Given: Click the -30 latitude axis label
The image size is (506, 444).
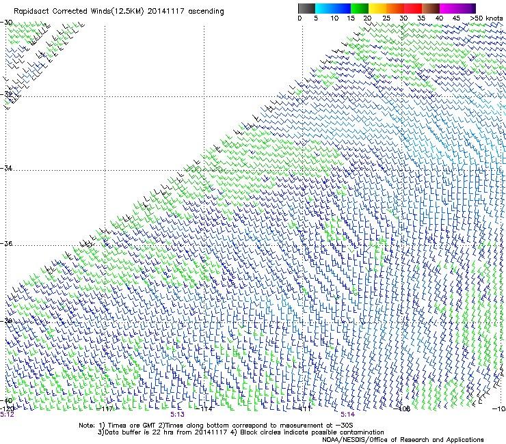Looking at the screenshot, I should (x=6, y=23).
